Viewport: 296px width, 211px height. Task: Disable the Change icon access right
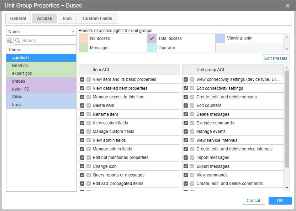click(82, 166)
